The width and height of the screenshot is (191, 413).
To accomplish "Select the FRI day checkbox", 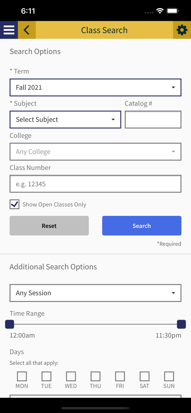I will click(120, 376).
